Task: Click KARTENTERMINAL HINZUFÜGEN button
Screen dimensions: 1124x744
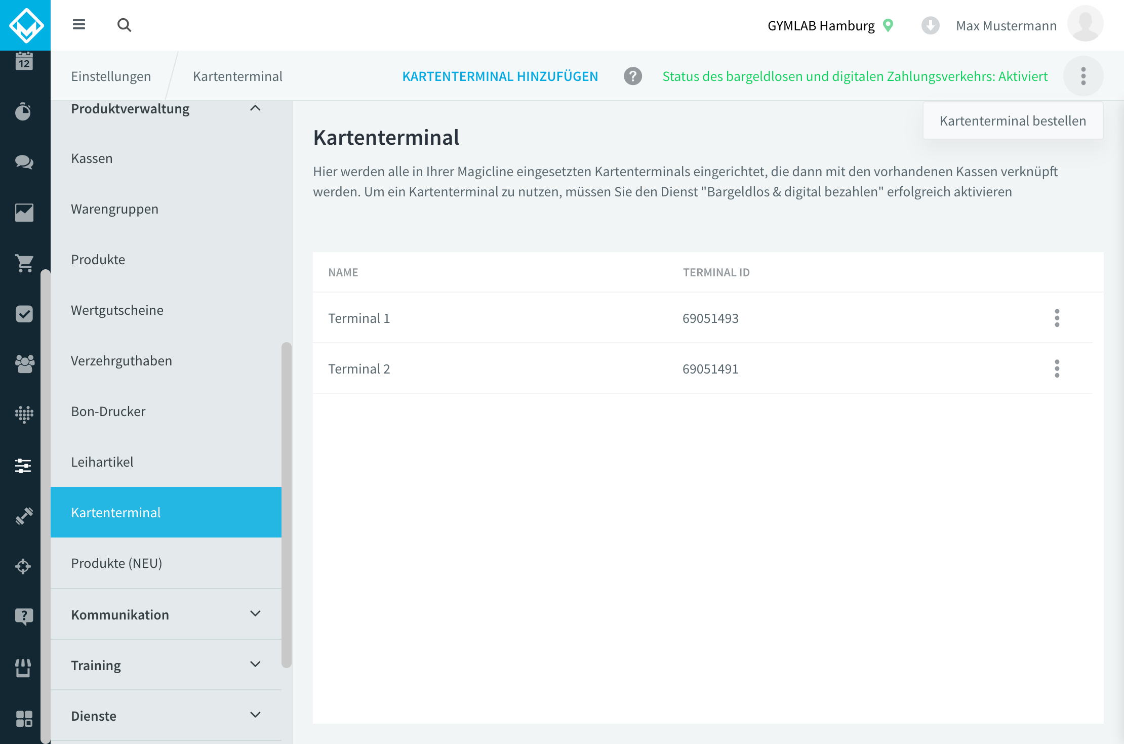Action: [500, 76]
